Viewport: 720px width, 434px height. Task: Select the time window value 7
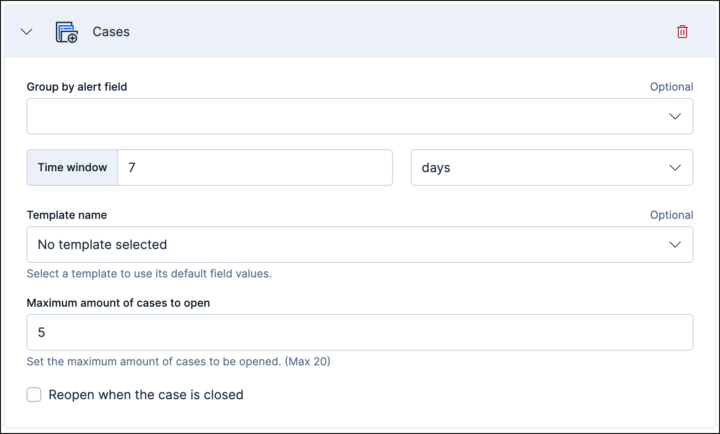coord(255,168)
